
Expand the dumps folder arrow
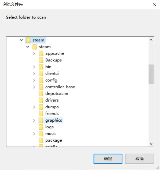(x=34, y=107)
